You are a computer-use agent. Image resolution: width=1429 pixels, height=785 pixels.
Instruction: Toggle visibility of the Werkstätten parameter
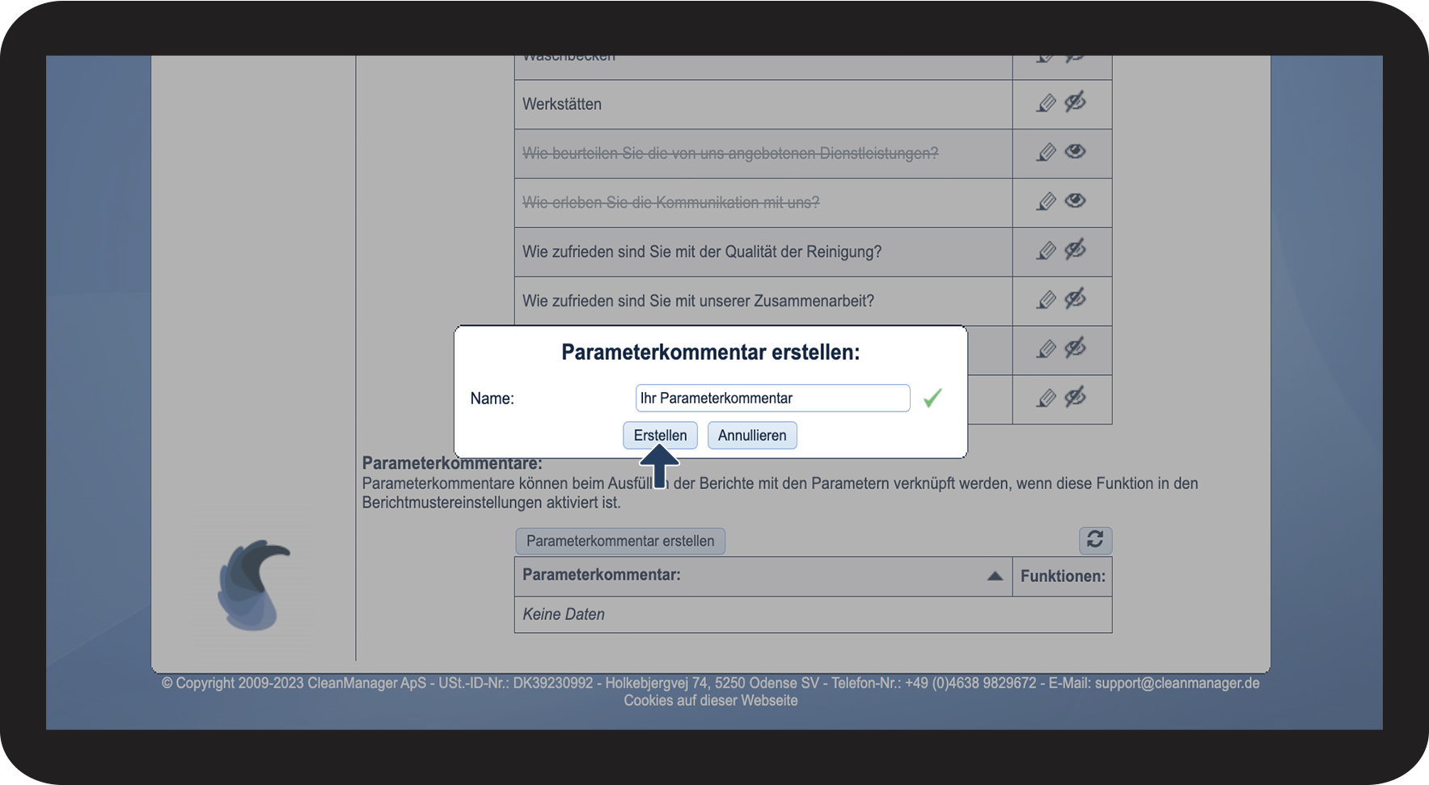1075,103
